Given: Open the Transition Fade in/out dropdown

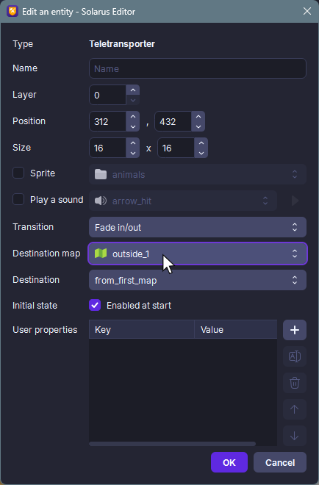Looking at the screenshot, I should point(198,227).
